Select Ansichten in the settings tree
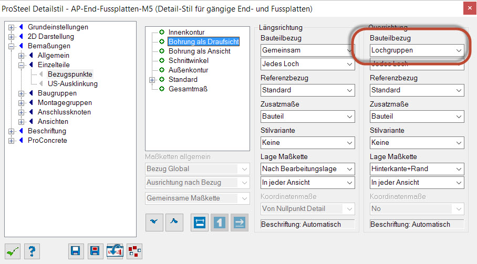Screen dimensions: 477x264 tap(53, 122)
